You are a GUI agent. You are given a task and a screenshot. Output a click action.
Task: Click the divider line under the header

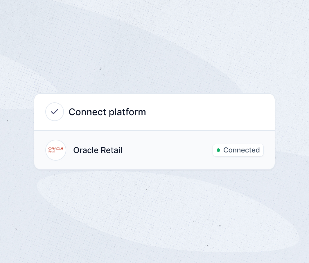154,131
